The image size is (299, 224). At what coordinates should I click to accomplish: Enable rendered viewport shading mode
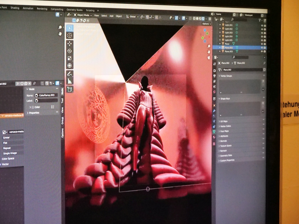203,19
